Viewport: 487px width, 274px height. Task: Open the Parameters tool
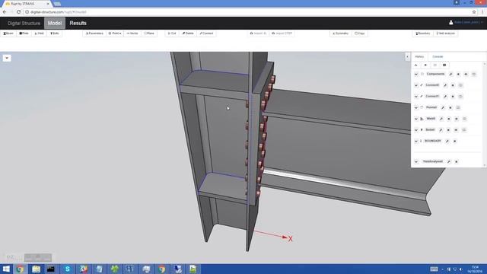click(x=94, y=33)
